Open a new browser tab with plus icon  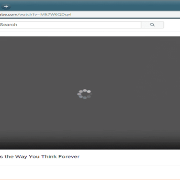click(6, 6)
